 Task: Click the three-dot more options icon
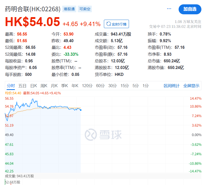169,9
